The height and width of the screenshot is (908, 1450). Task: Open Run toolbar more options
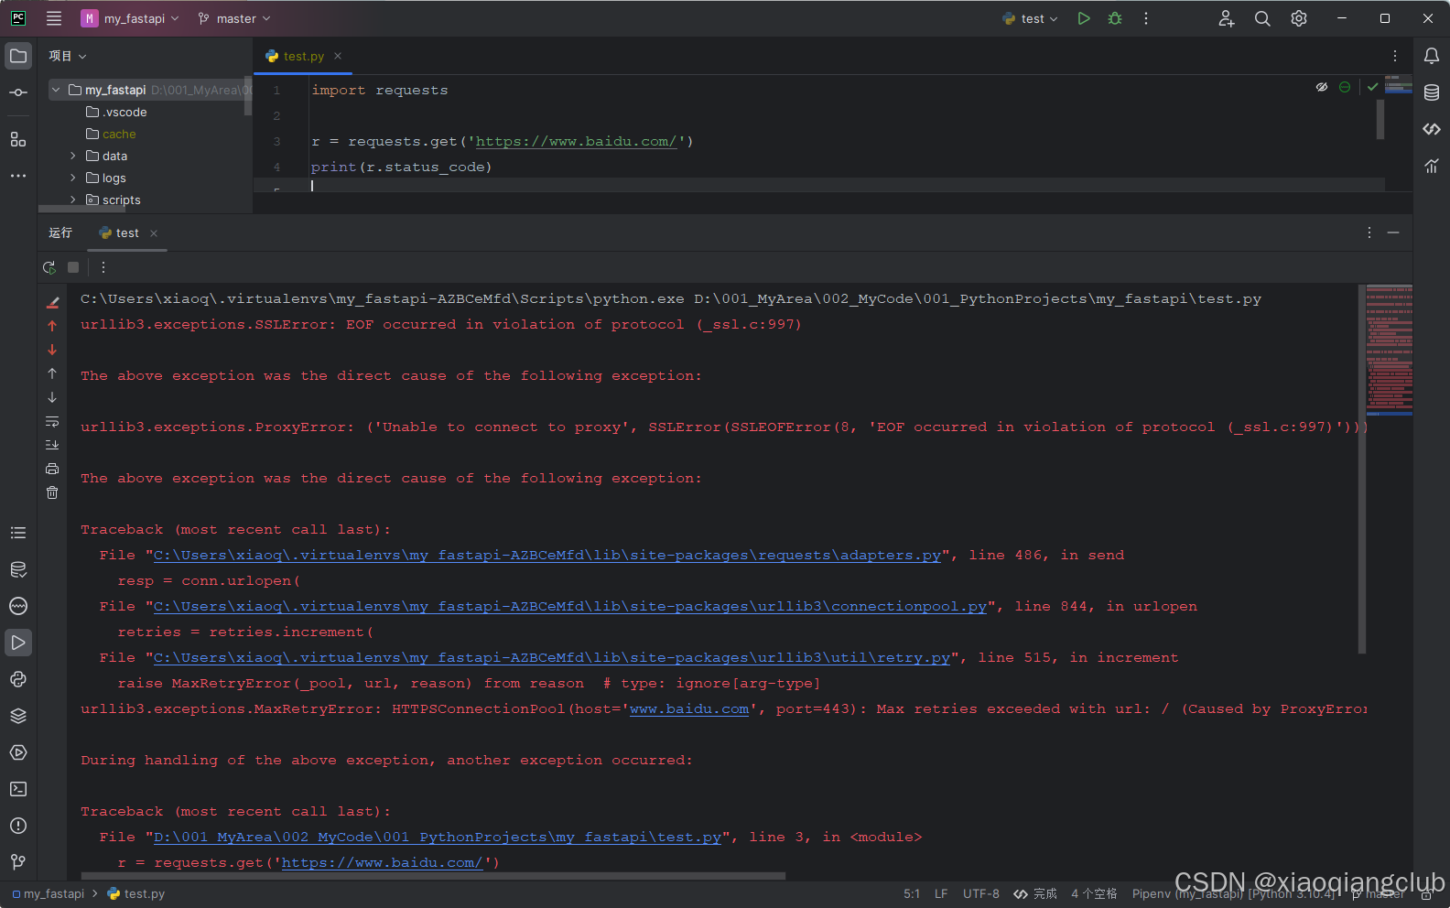[103, 267]
